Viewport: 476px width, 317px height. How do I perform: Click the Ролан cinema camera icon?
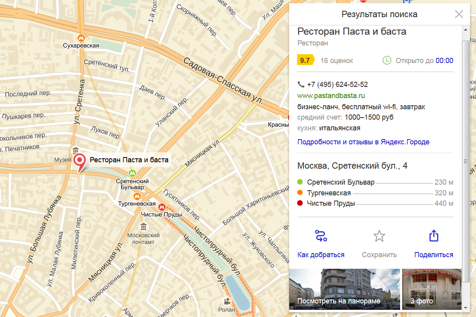click(227, 301)
